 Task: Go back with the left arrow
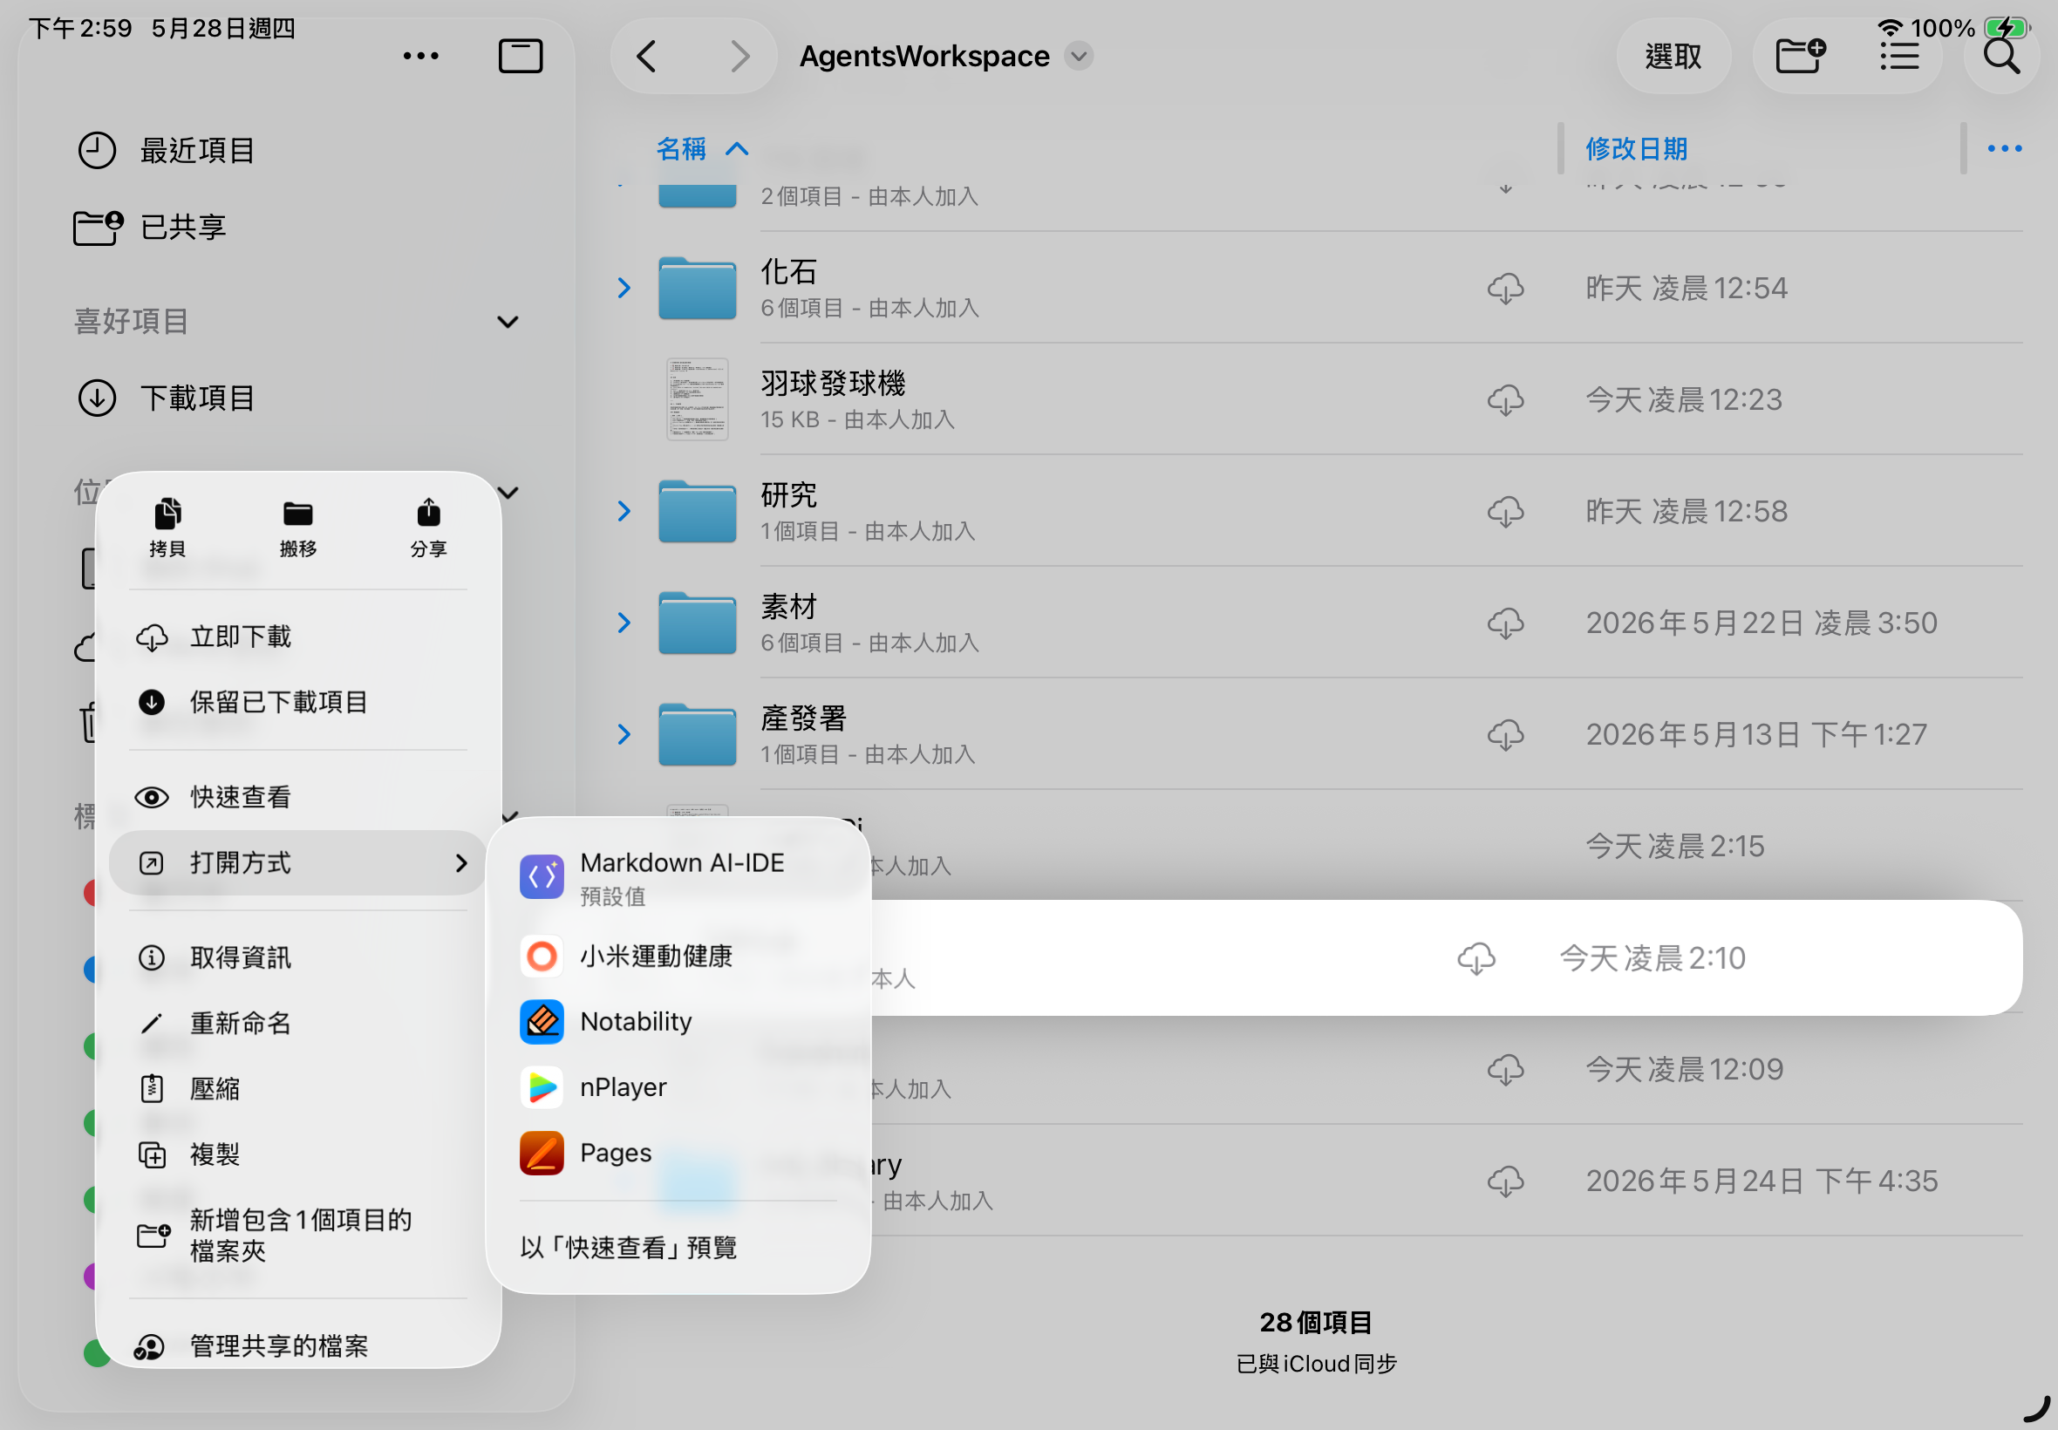[x=647, y=57]
